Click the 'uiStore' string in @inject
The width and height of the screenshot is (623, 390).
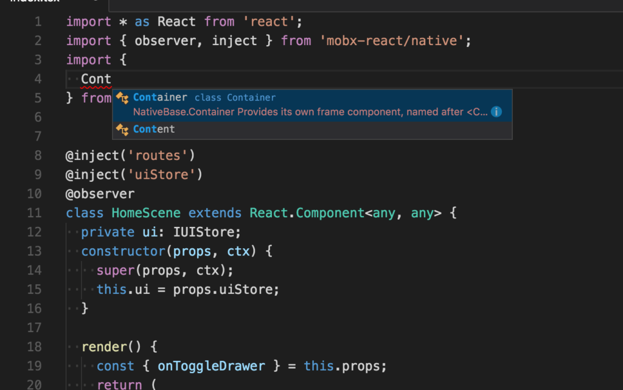click(162, 175)
